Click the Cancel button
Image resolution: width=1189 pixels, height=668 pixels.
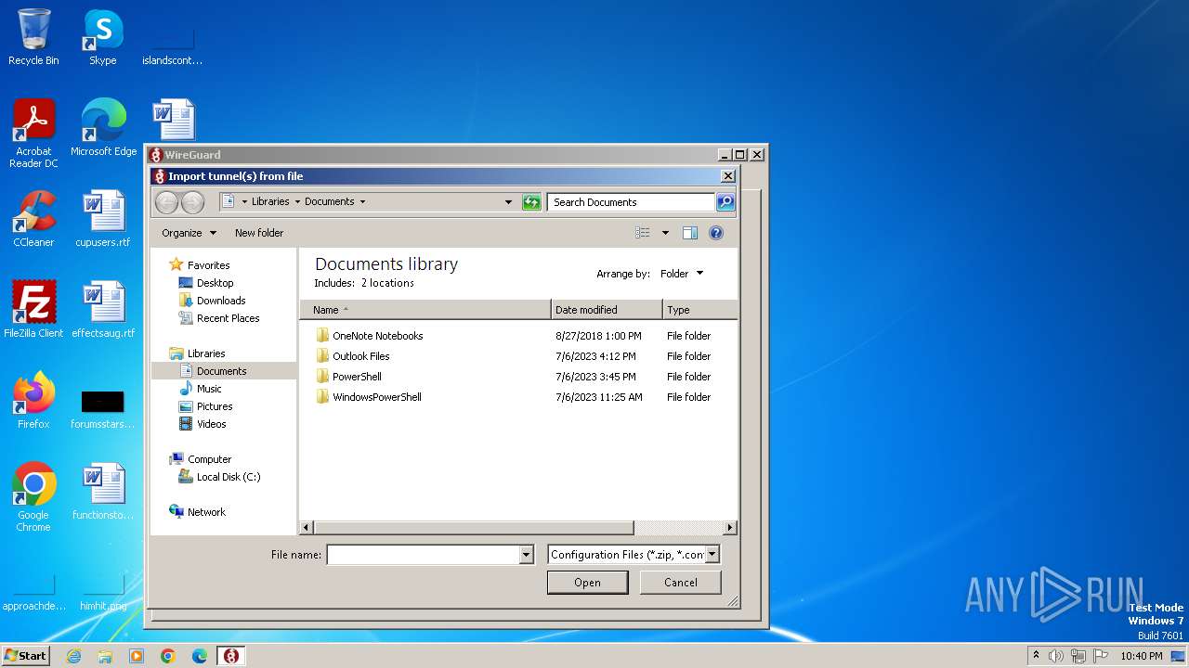tap(681, 583)
